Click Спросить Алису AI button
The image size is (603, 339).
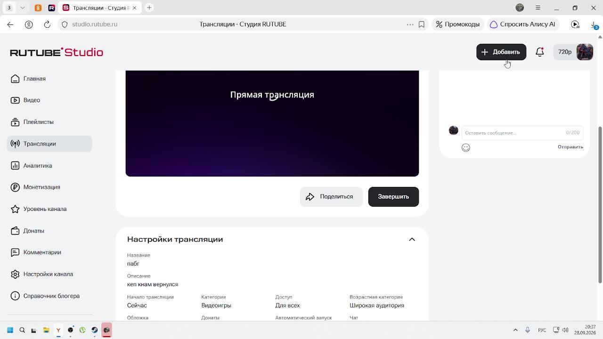pyautogui.click(x=522, y=24)
